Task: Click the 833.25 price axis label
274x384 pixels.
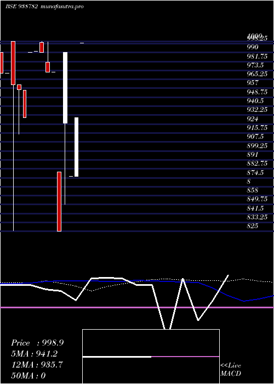Action: click(257, 217)
